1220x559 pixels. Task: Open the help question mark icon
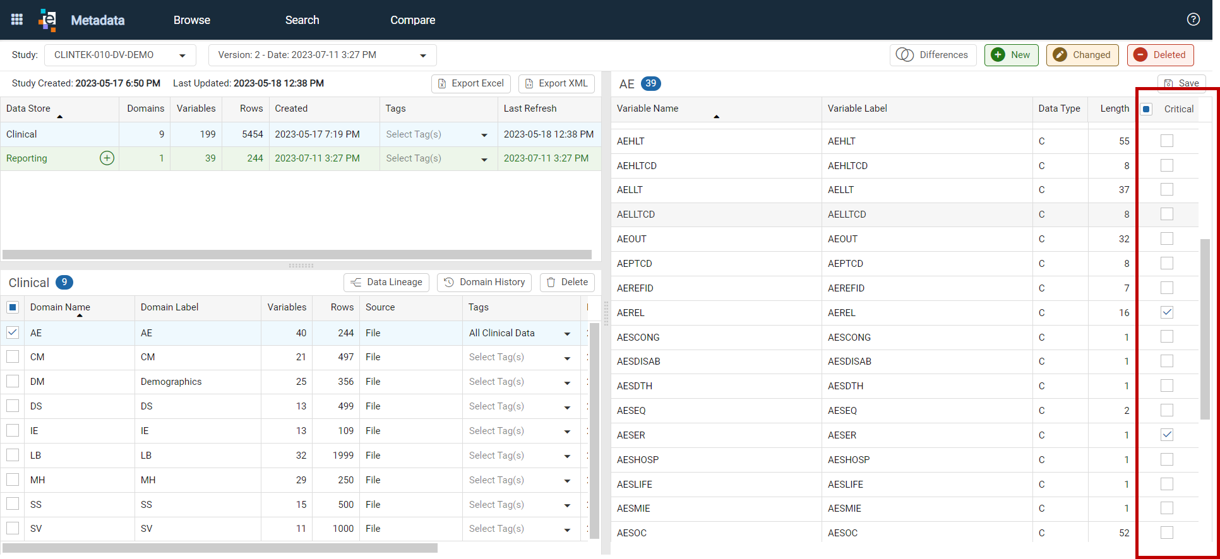(1193, 20)
